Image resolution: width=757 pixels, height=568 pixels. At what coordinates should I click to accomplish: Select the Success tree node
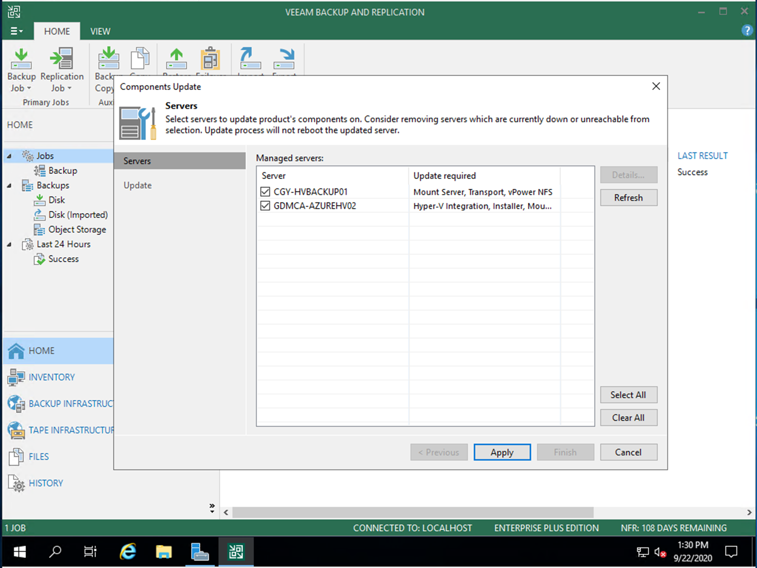point(63,259)
